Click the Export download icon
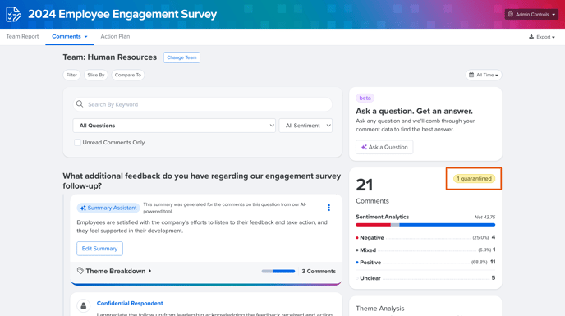Image resolution: width=565 pixels, height=316 pixels. pos(531,36)
